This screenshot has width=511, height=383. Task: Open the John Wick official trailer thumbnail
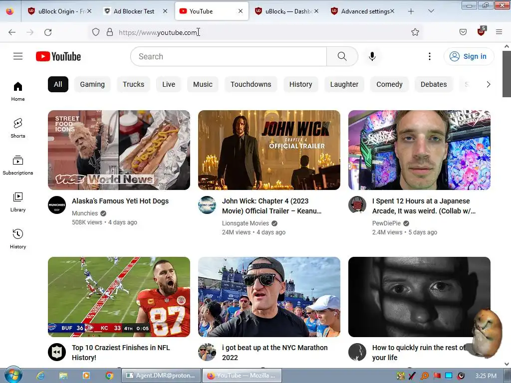pyautogui.click(x=269, y=150)
